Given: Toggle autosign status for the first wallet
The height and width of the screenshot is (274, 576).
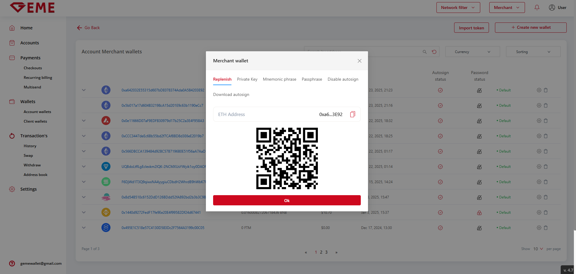Looking at the screenshot, I should coord(440,90).
